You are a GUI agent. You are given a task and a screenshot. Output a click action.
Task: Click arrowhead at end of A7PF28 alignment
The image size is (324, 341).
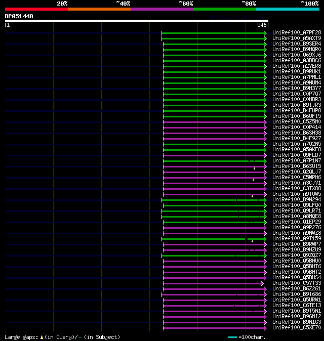[x=265, y=33]
